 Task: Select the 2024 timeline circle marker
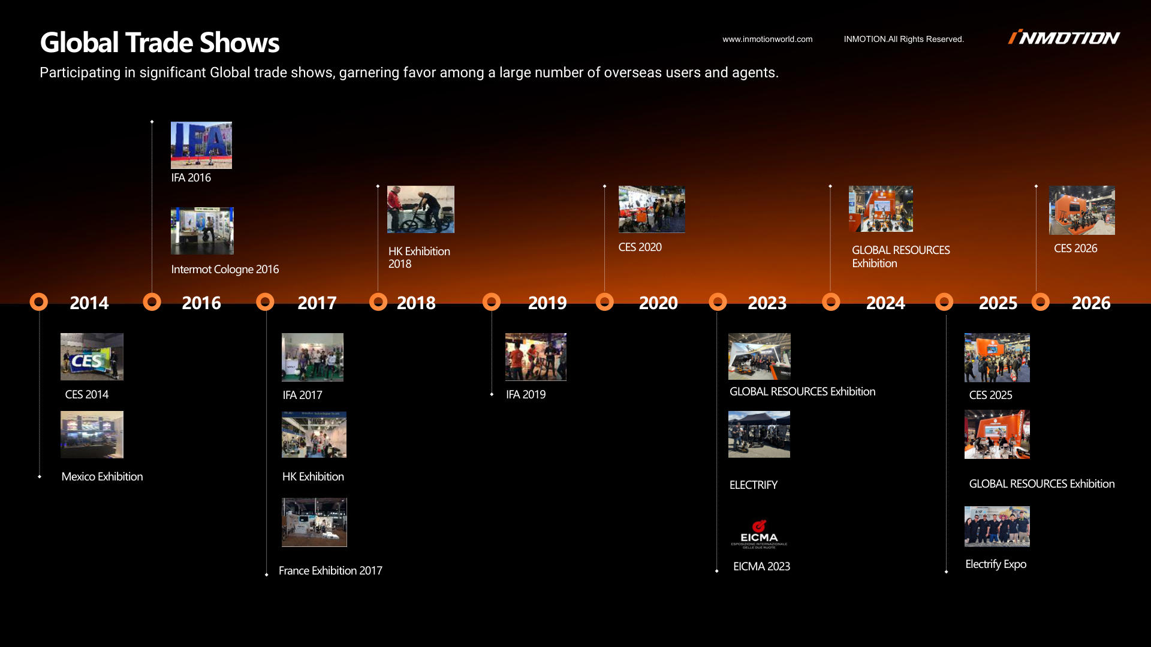click(x=831, y=302)
